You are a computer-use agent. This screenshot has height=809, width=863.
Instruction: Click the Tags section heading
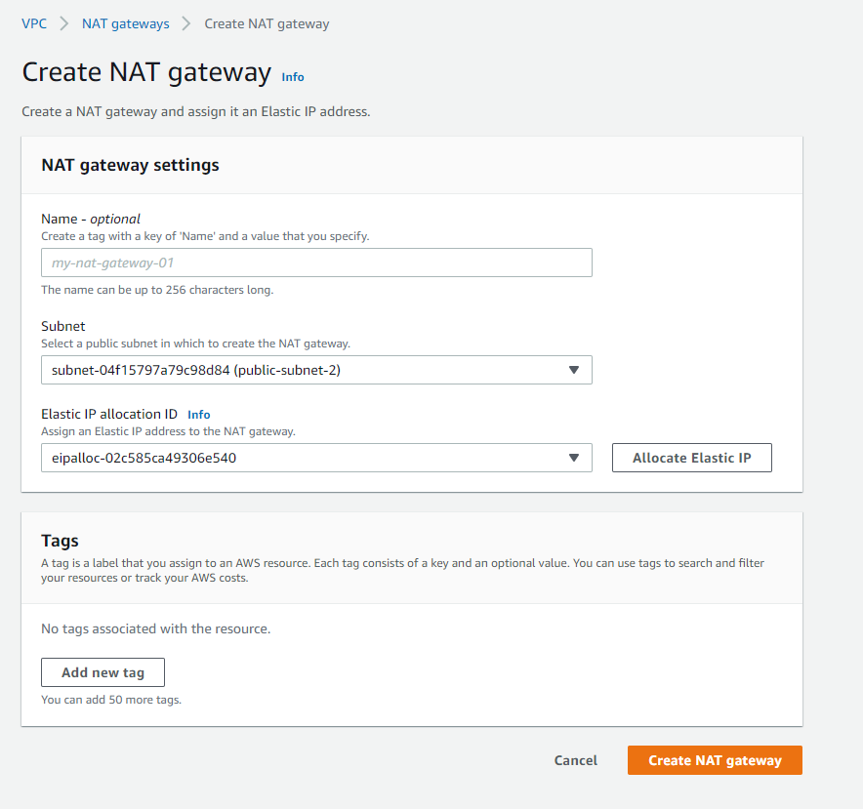(x=60, y=541)
